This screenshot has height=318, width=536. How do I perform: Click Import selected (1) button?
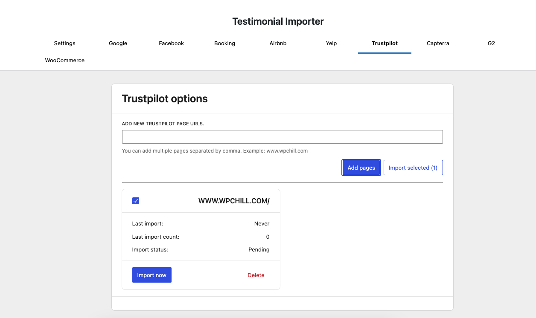click(413, 168)
